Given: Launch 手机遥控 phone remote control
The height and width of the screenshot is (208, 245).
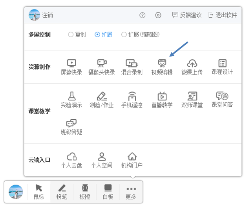Looking at the screenshot, I should (132, 99).
